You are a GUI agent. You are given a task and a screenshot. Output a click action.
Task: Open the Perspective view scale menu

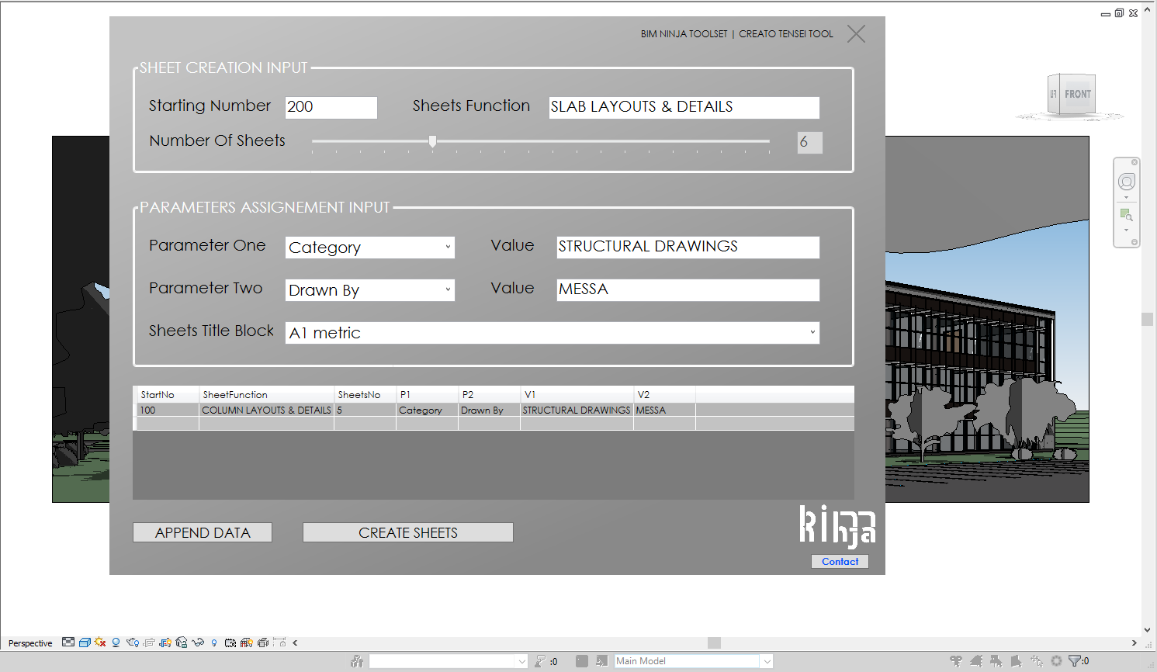(30, 643)
